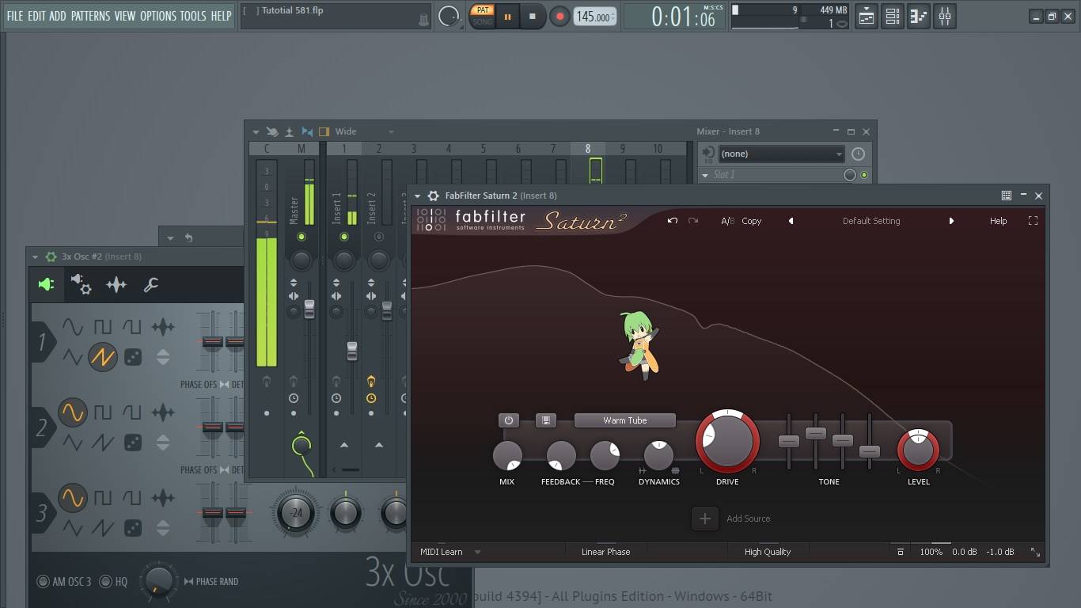Select saw wave shape for oscillator 3

102,528
